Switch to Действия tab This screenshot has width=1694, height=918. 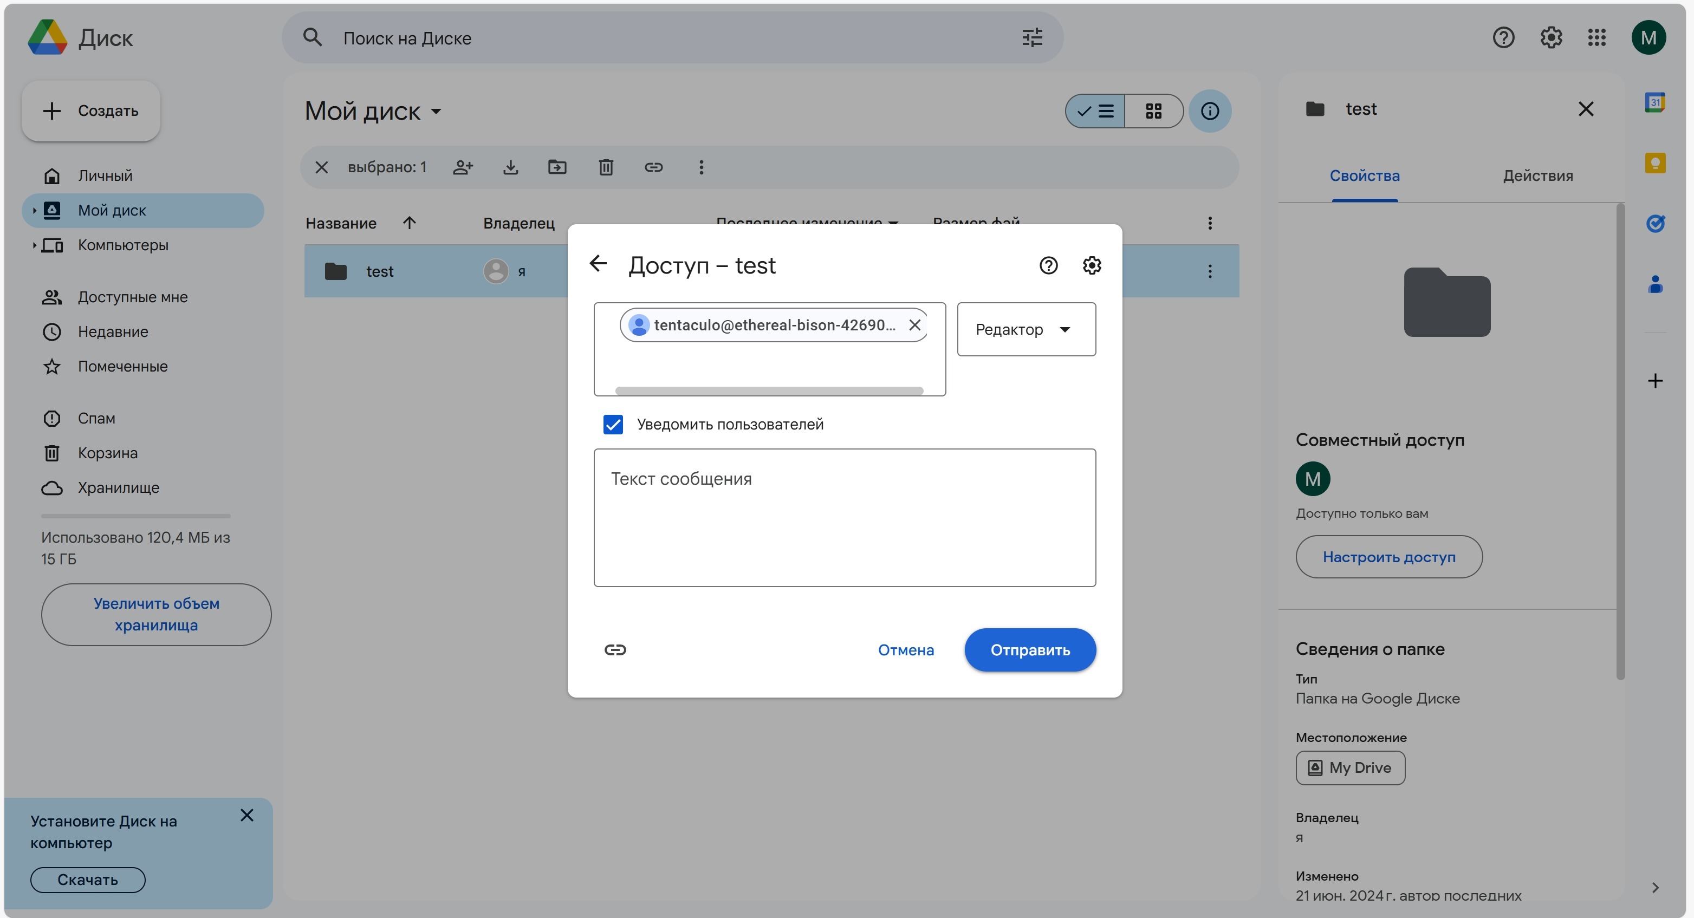(1537, 175)
